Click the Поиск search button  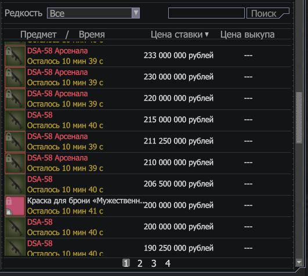(268, 13)
